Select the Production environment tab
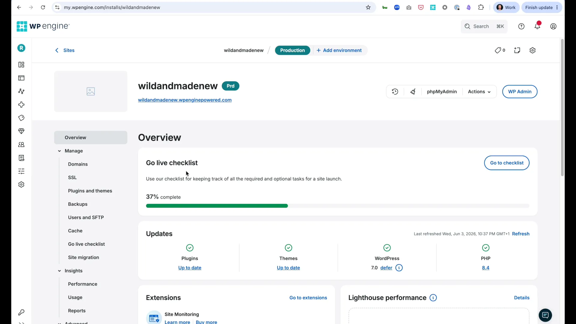This screenshot has width=576, height=324. coord(292,50)
